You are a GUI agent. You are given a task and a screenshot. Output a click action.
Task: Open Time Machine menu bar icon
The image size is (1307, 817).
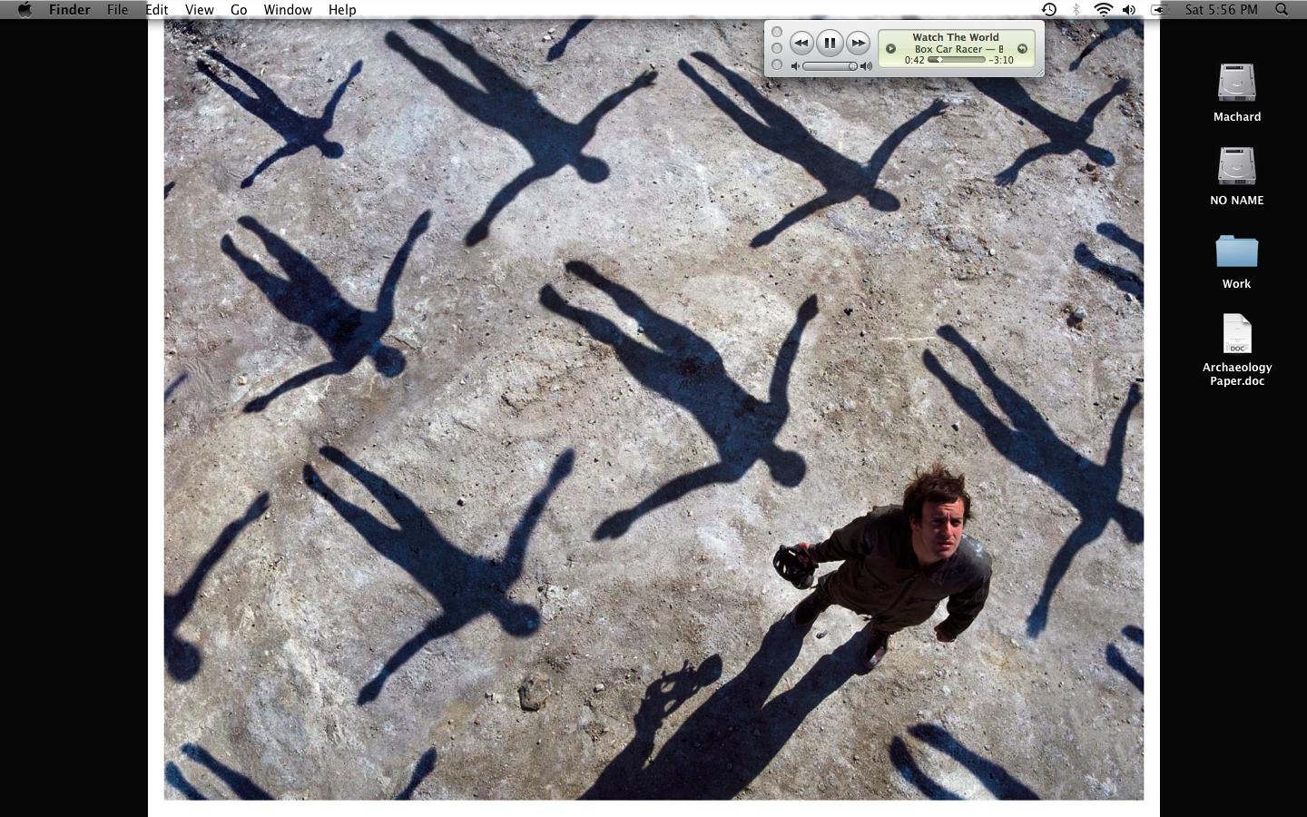(1048, 9)
